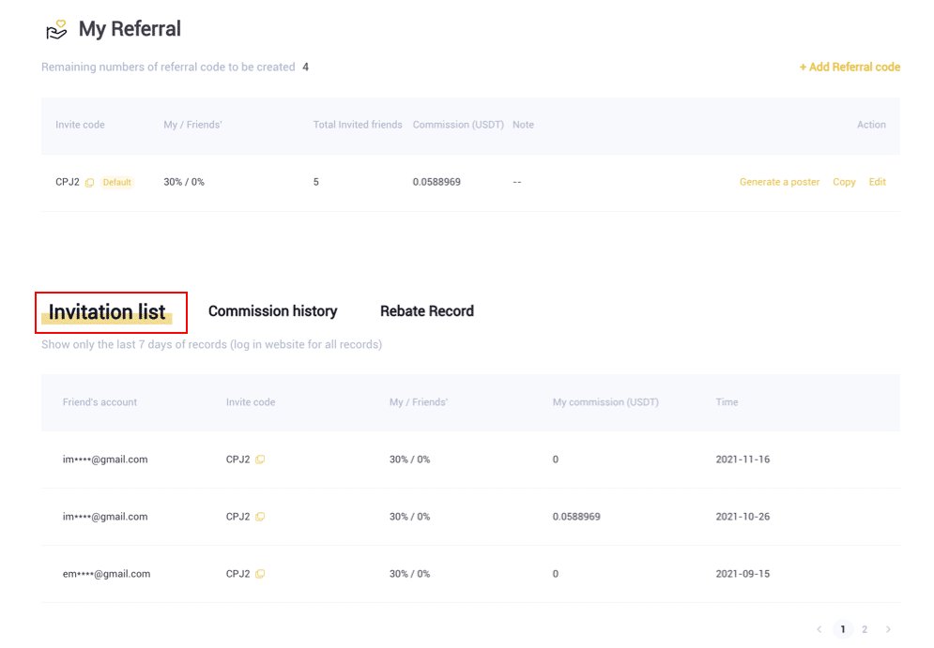Open the Invitation list tab
This screenshot has width=934, height=648.
coord(107,312)
